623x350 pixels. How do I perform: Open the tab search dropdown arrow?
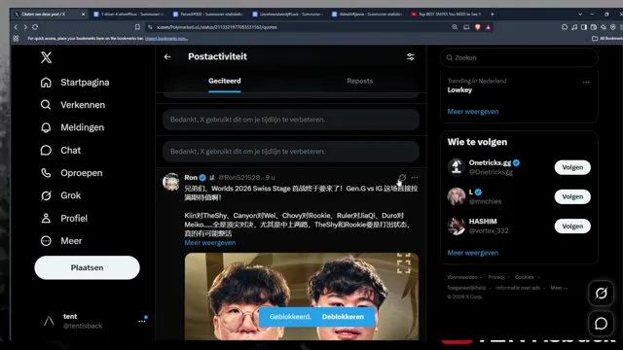pyautogui.click(x=580, y=15)
